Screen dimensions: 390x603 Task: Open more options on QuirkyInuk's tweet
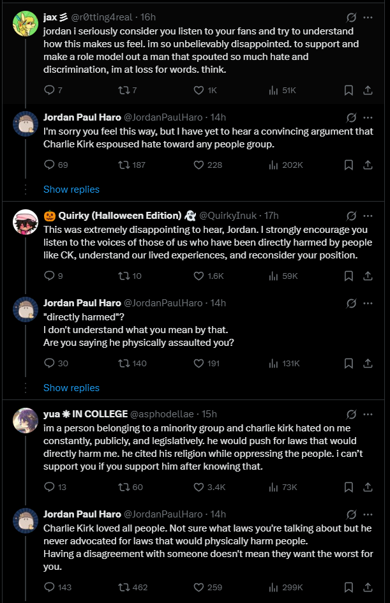coord(368,215)
